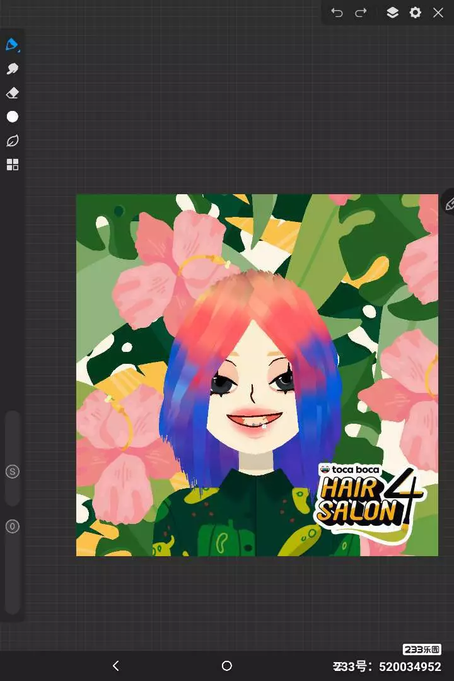This screenshot has height=681, width=454.
Task: Open the four-squares grid menu icon
Action: coord(12,165)
